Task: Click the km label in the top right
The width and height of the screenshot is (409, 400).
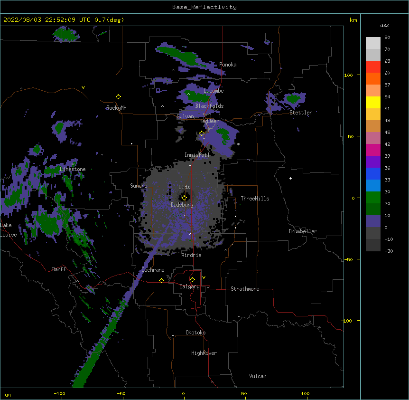Action: (353, 20)
